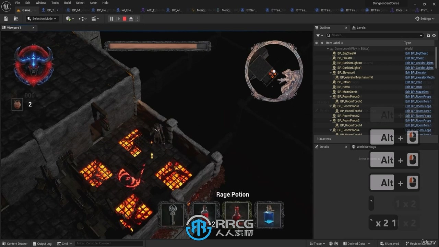
Task: Open the Outliner search history dropdown arrow
Action: [421, 35]
